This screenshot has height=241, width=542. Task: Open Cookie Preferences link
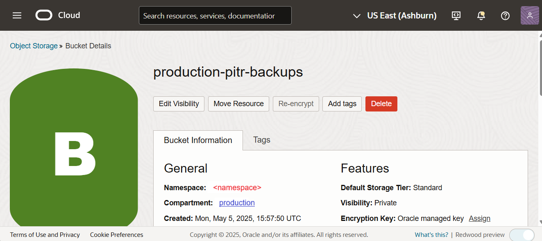click(117, 235)
